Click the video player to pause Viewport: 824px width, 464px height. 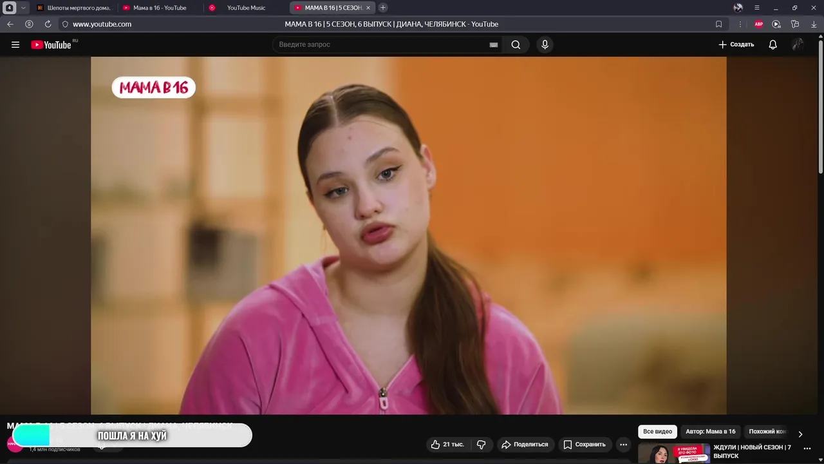tap(408, 235)
